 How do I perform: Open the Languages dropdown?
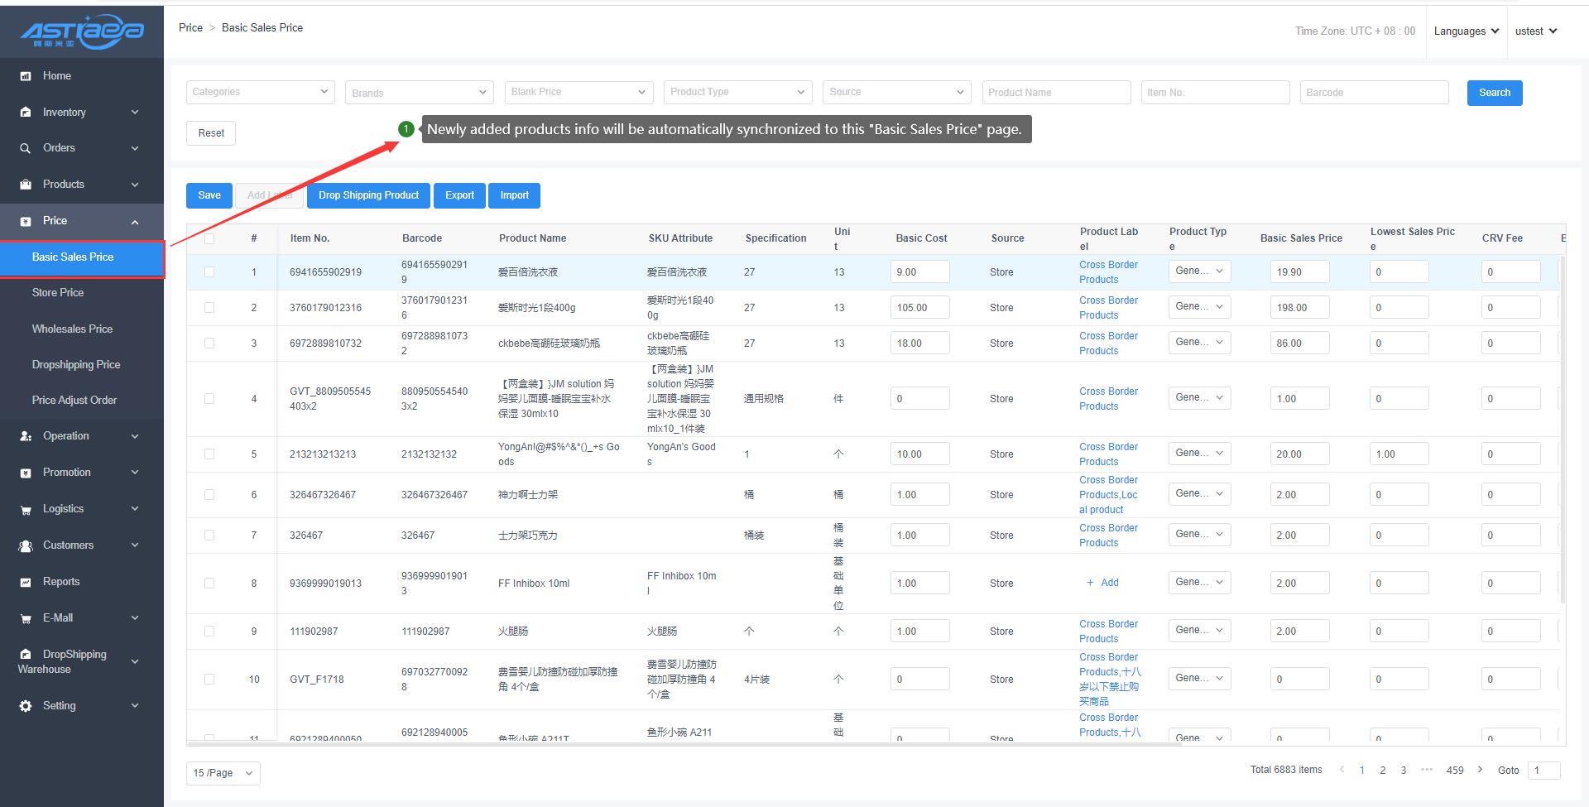point(1466,31)
